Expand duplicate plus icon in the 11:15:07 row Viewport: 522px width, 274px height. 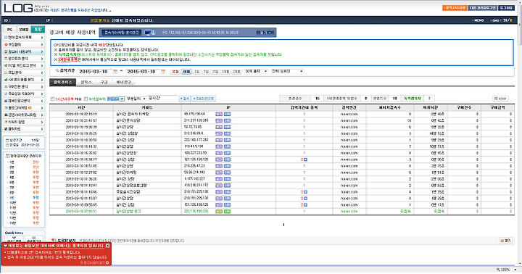pyautogui.click(x=306, y=199)
